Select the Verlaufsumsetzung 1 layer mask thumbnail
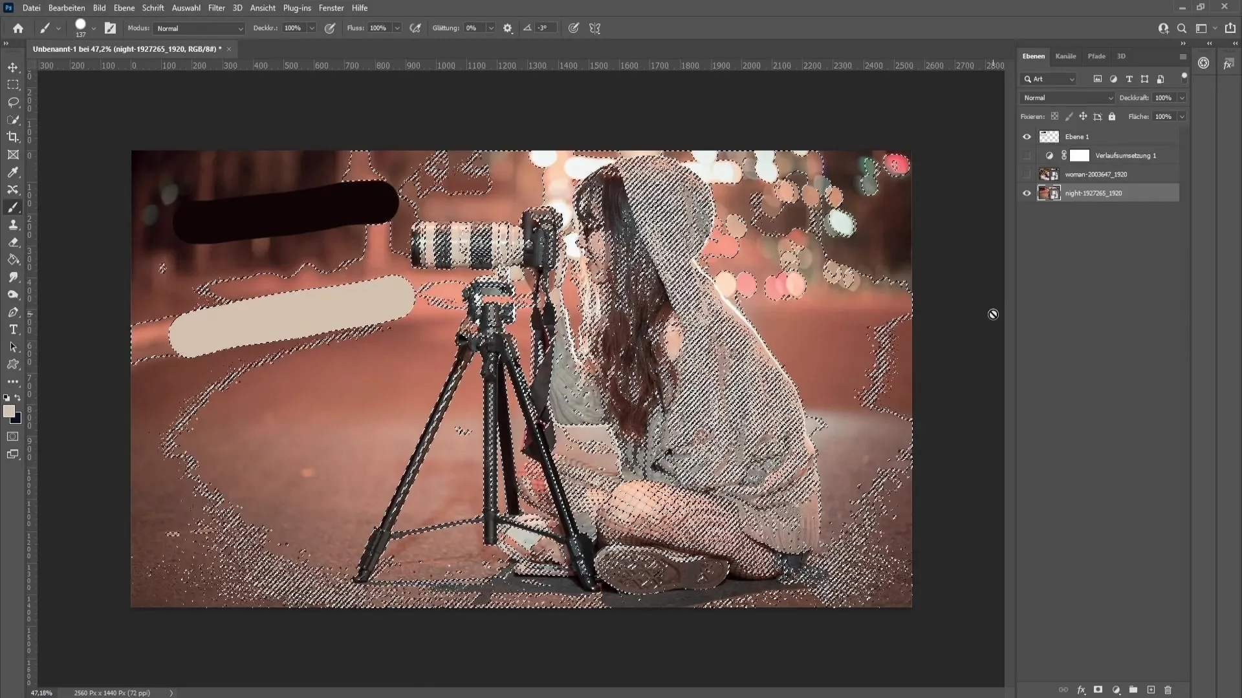 [1080, 155]
